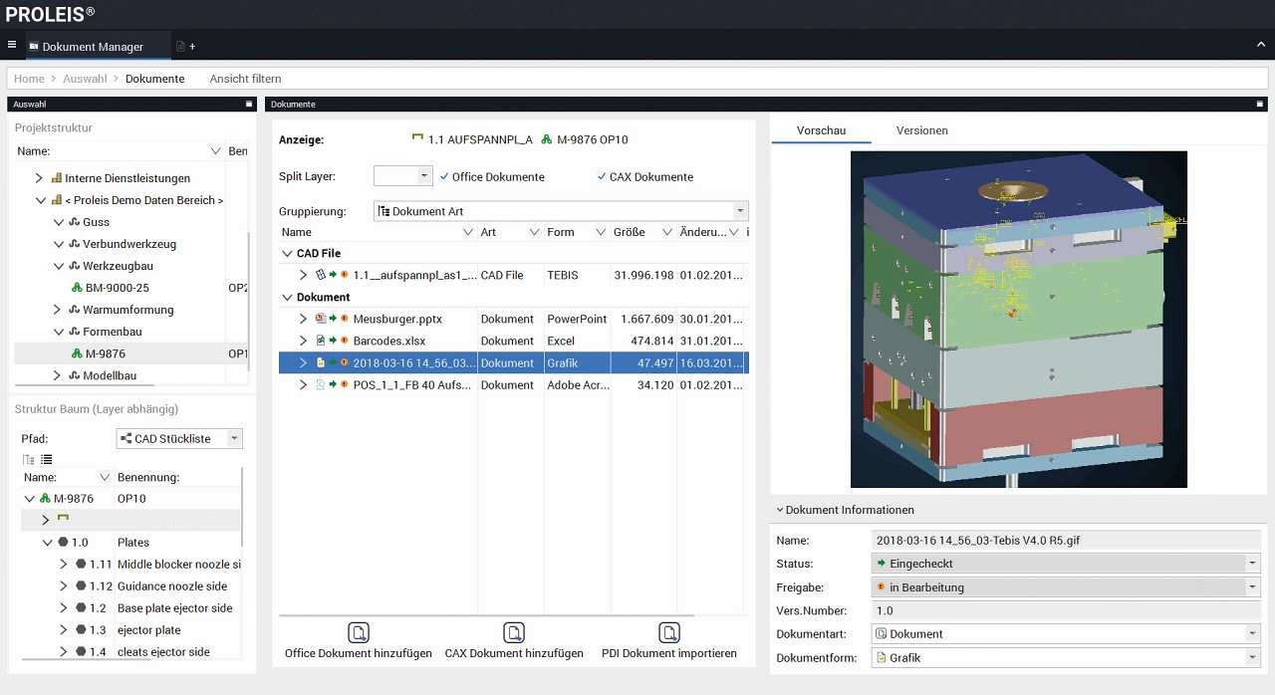Image resolution: width=1275 pixels, height=695 pixels.
Task: Click the 3D mold preview image
Action: [x=1019, y=319]
